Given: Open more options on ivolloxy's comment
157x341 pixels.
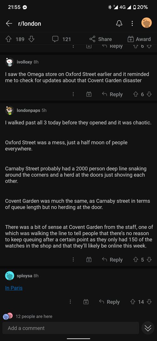Looking at the screenshot, I should 73,94.
